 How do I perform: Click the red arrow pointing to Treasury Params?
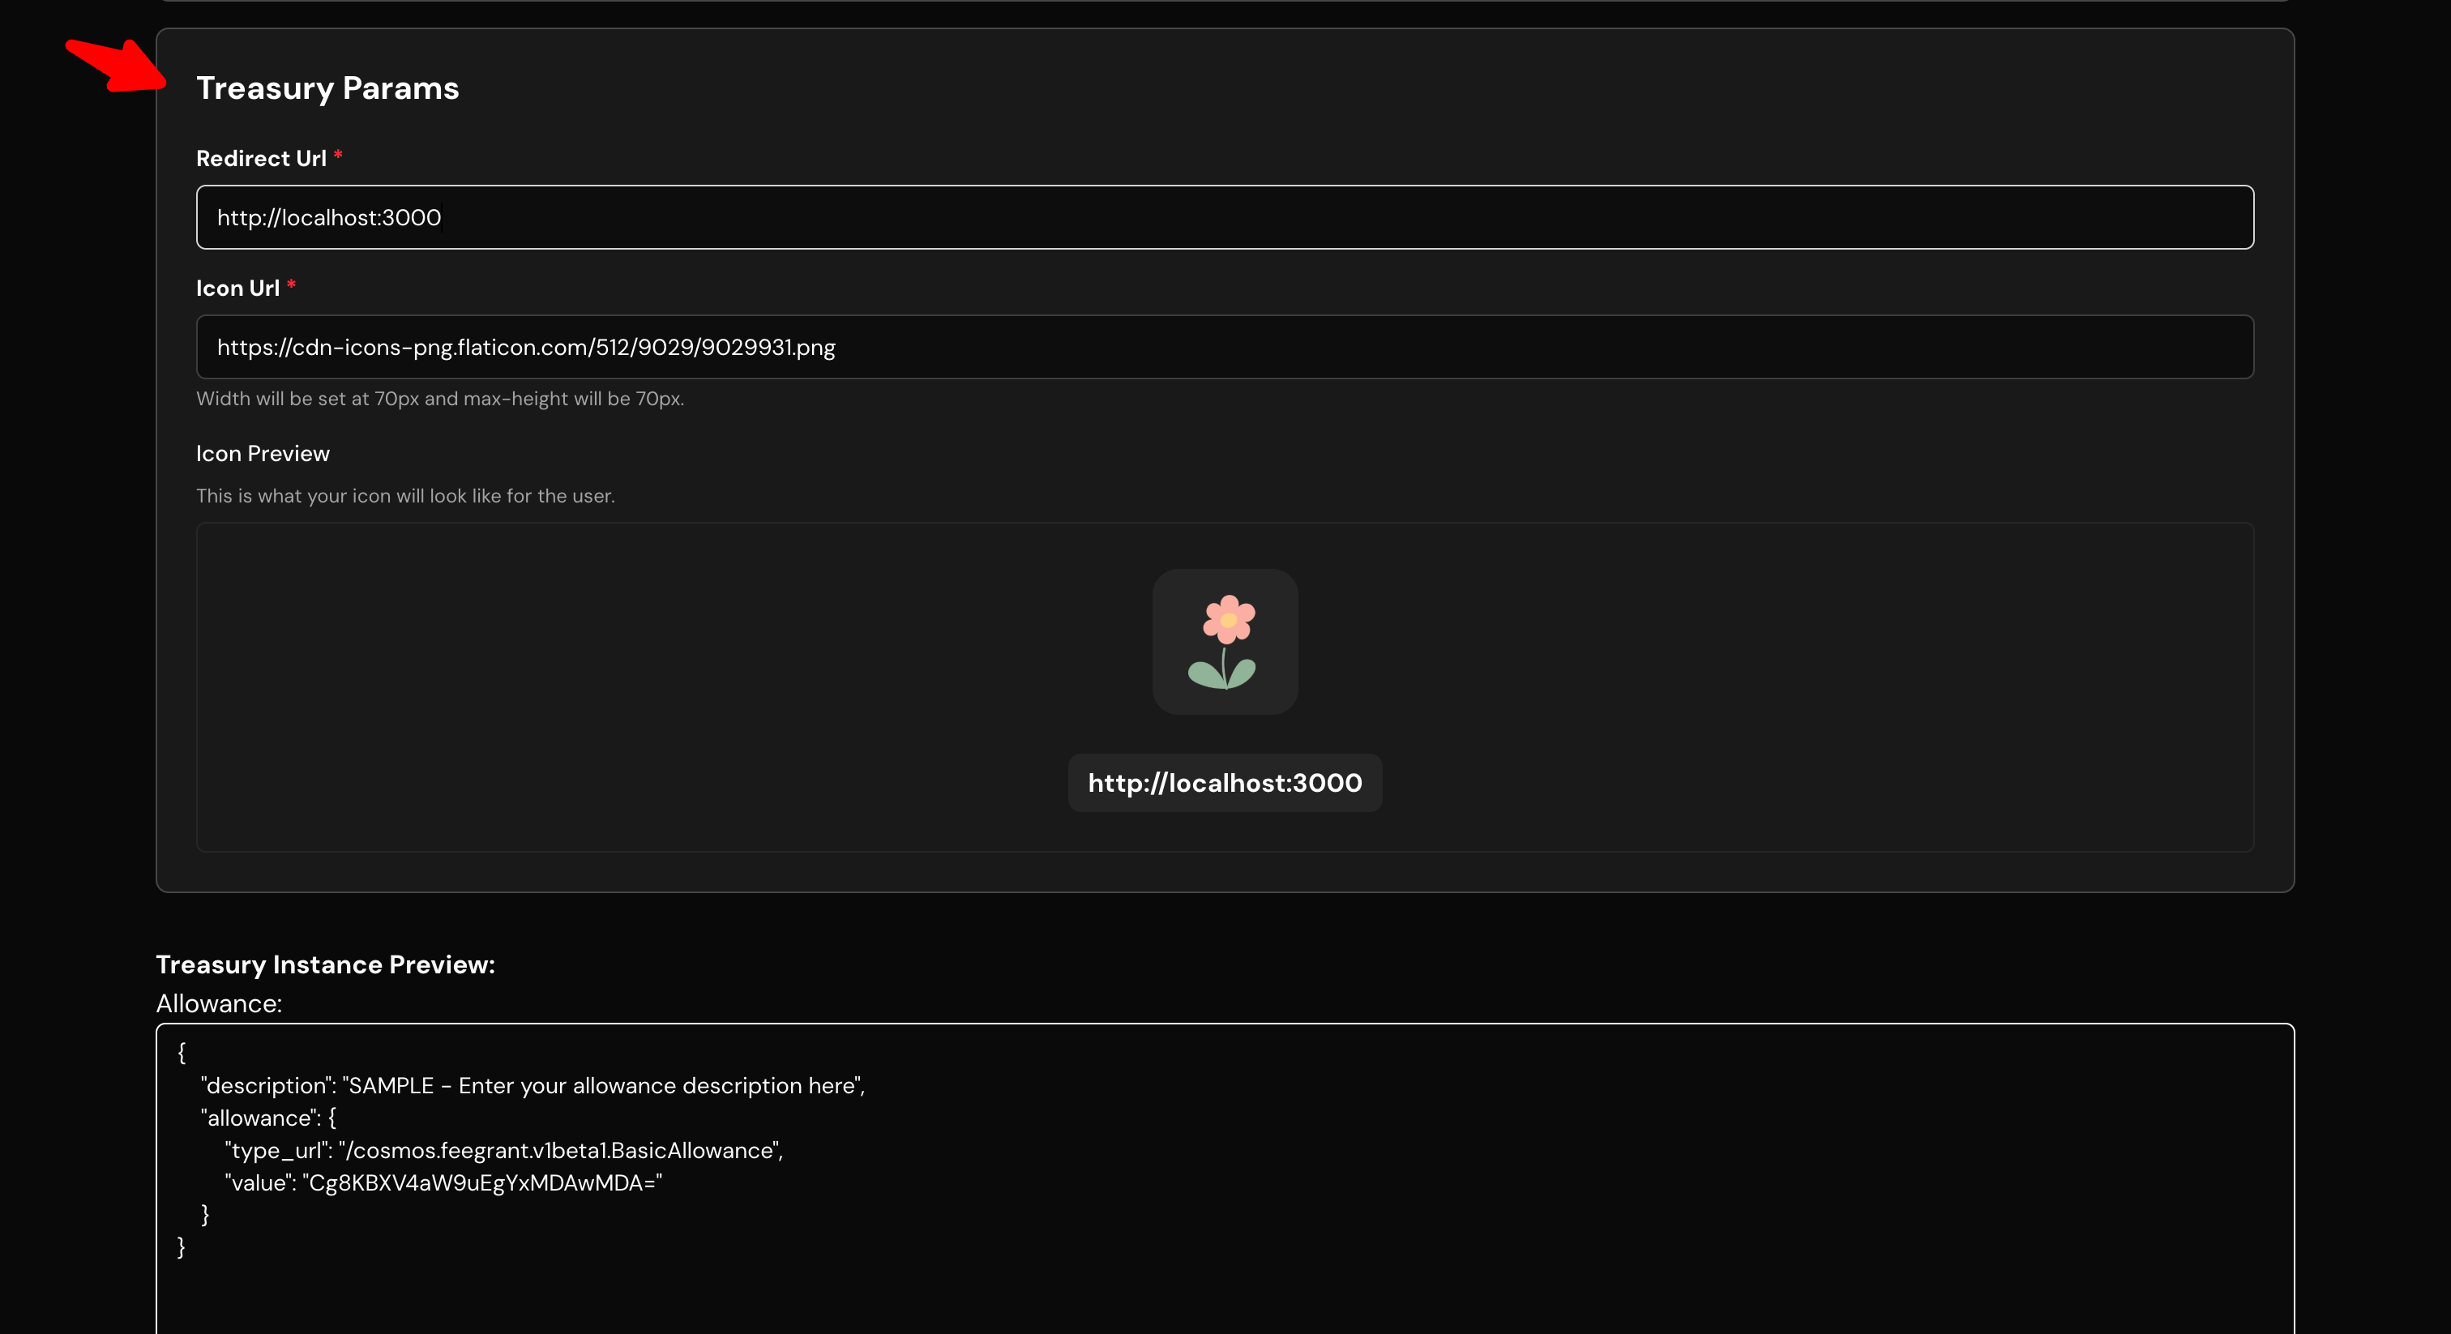tap(116, 65)
